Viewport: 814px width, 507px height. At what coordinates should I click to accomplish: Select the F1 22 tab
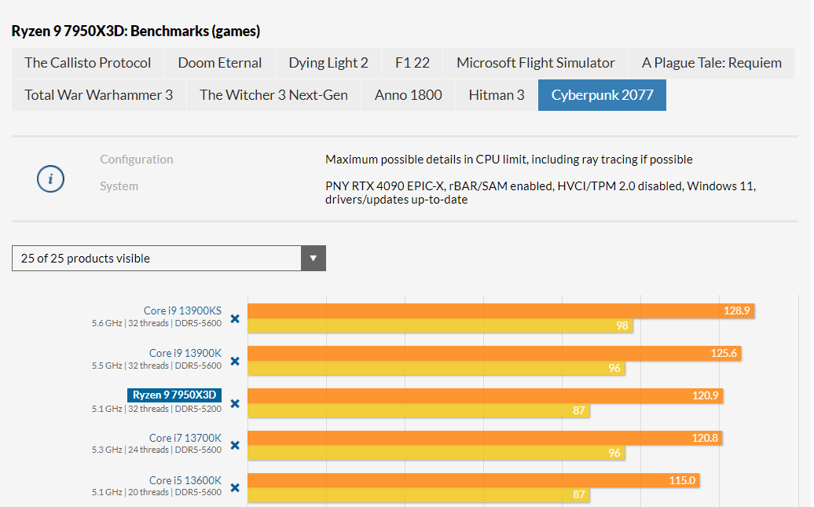tap(412, 63)
